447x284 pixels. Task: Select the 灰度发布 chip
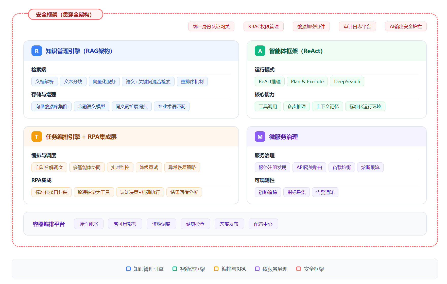[x=229, y=224]
